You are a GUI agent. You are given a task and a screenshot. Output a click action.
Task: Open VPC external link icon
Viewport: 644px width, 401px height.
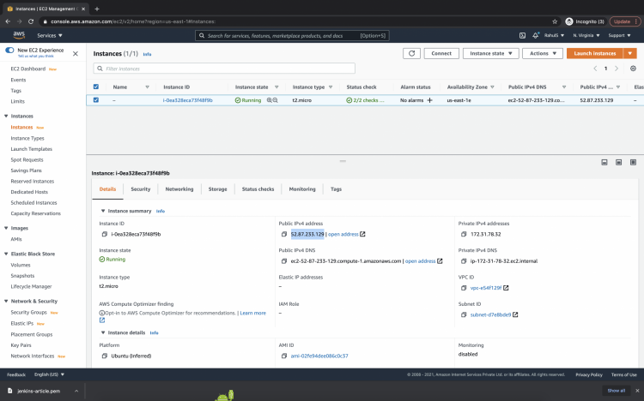pos(506,288)
